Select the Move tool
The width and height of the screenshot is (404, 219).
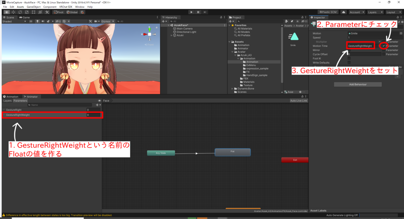[13, 12]
